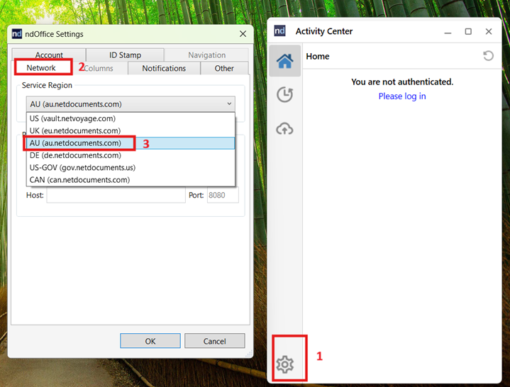Choose CAN (can.netdocuments.com) region option
The width and height of the screenshot is (510, 387).
tap(79, 180)
